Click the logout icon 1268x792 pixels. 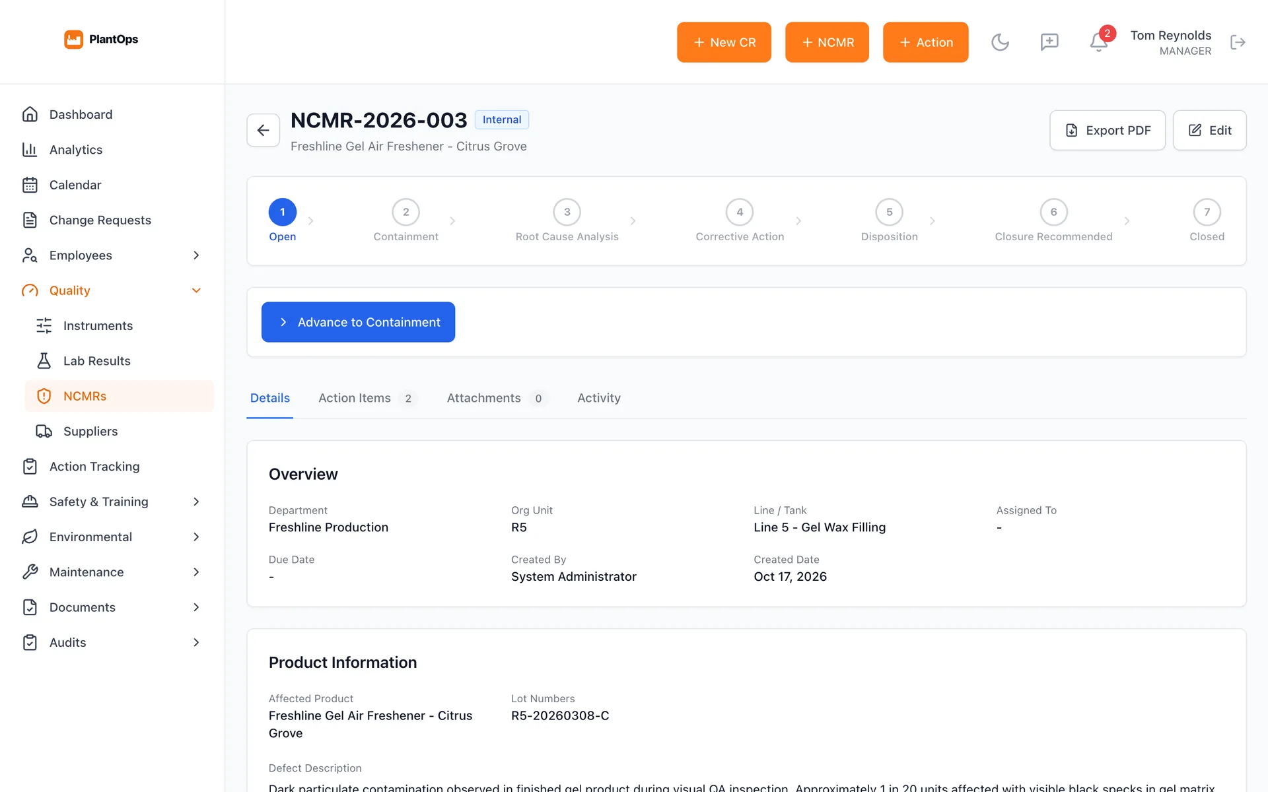[x=1238, y=42]
